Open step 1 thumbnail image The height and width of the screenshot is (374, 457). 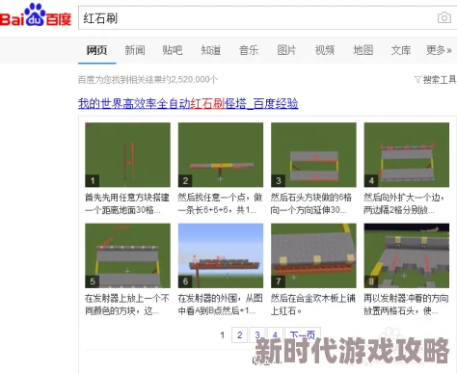point(127,154)
